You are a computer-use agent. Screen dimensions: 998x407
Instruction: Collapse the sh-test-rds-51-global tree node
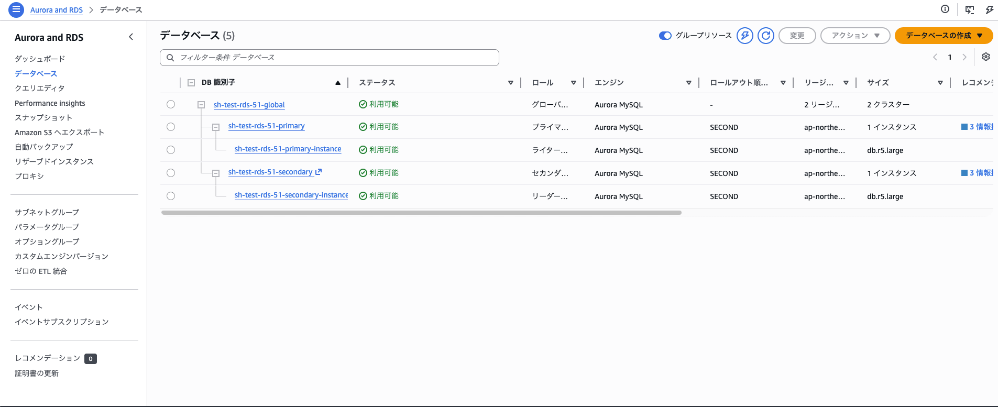coord(201,105)
